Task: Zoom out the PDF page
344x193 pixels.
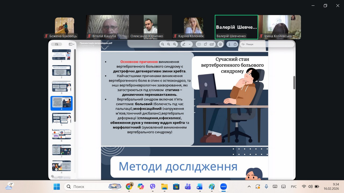Action: pos(163,44)
